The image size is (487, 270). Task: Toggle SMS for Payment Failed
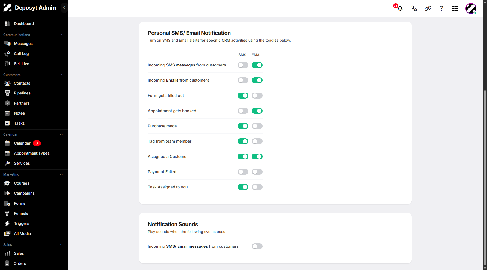pyautogui.click(x=243, y=172)
